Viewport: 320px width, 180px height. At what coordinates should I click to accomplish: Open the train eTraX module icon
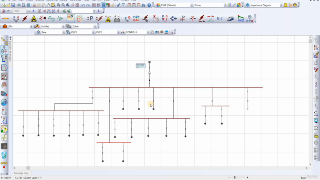(x=230, y=19)
